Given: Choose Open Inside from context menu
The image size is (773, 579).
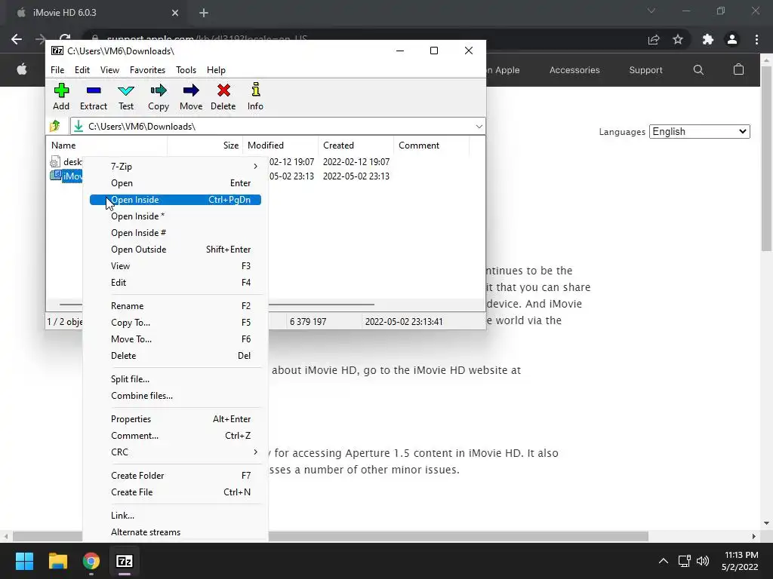Looking at the screenshot, I should 175,199.
